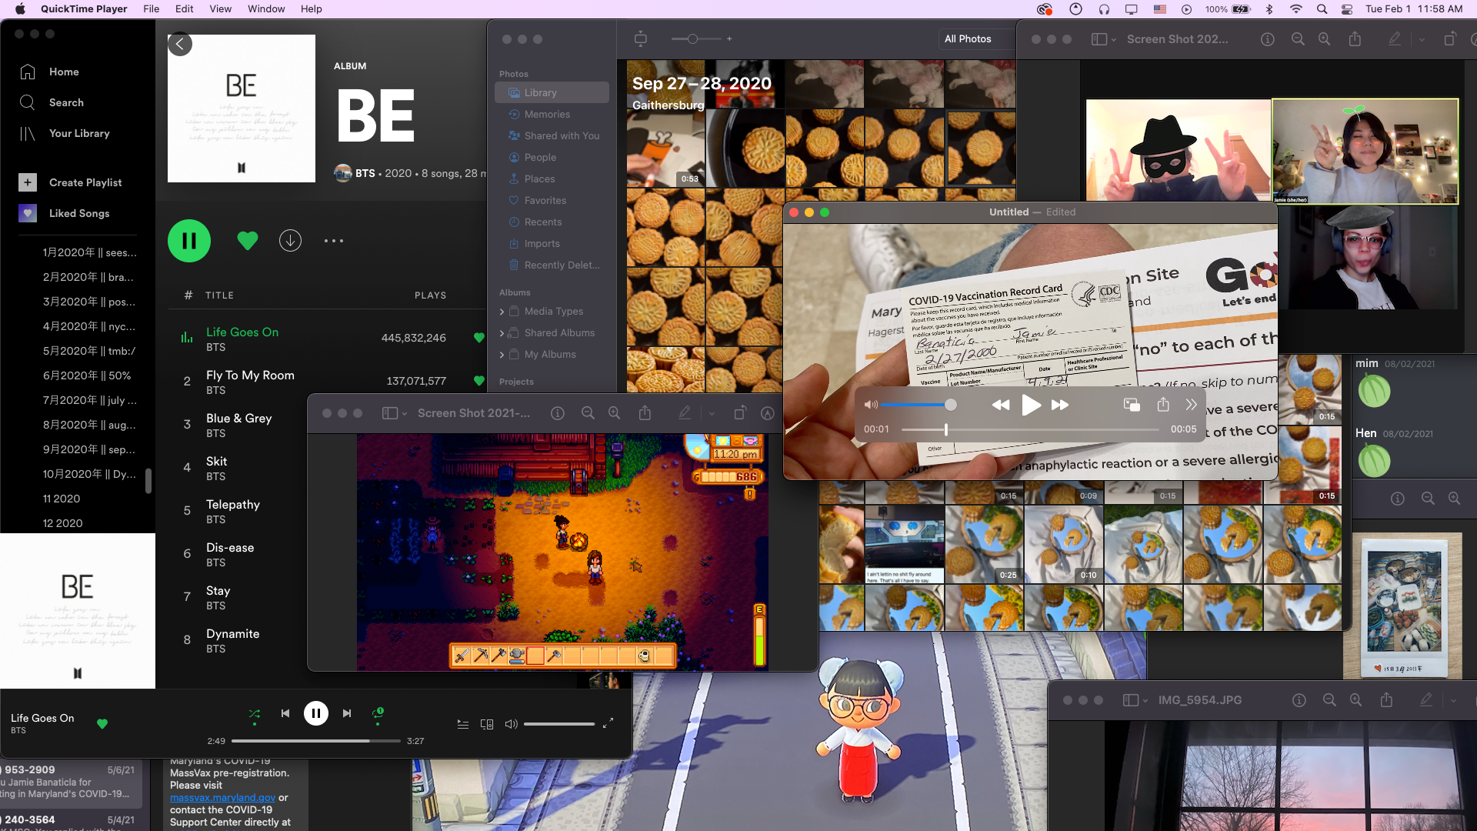Open Liked Songs heart icon
This screenshot has width=1477, height=831.
28,213
